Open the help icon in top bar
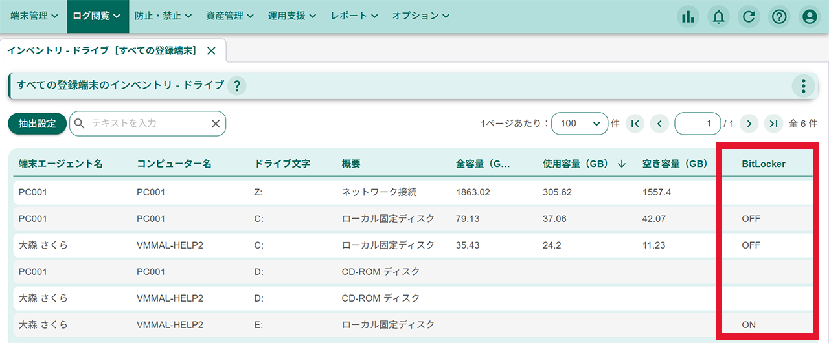Image resolution: width=829 pixels, height=343 pixels. pos(779,17)
